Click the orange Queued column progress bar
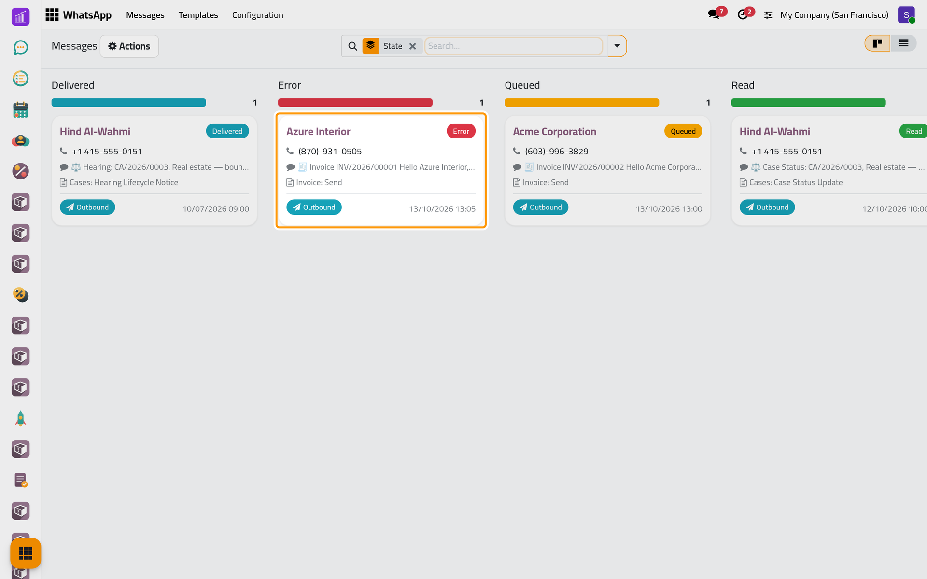Screen dimensions: 927x579 pyautogui.click(x=582, y=103)
